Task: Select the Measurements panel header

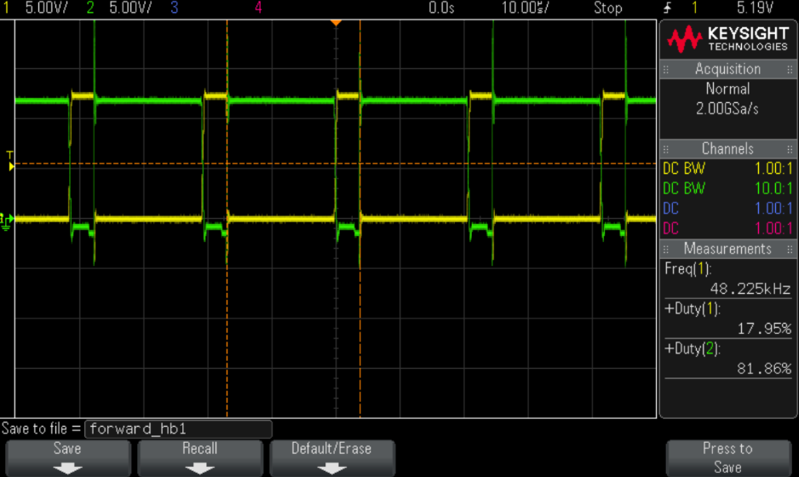Action: tap(728, 249)
